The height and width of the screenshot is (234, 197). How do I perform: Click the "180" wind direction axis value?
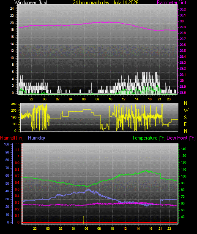pyautogui.click(x=14, y=118)
